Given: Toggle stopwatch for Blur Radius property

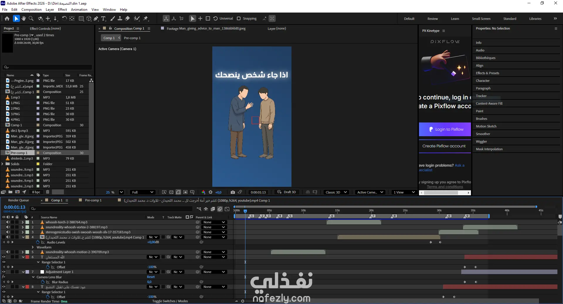Looking at the screenshot, I should pos(43,282).
